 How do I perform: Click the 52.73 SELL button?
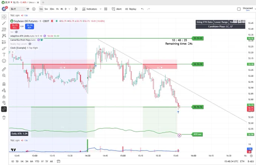15,26
